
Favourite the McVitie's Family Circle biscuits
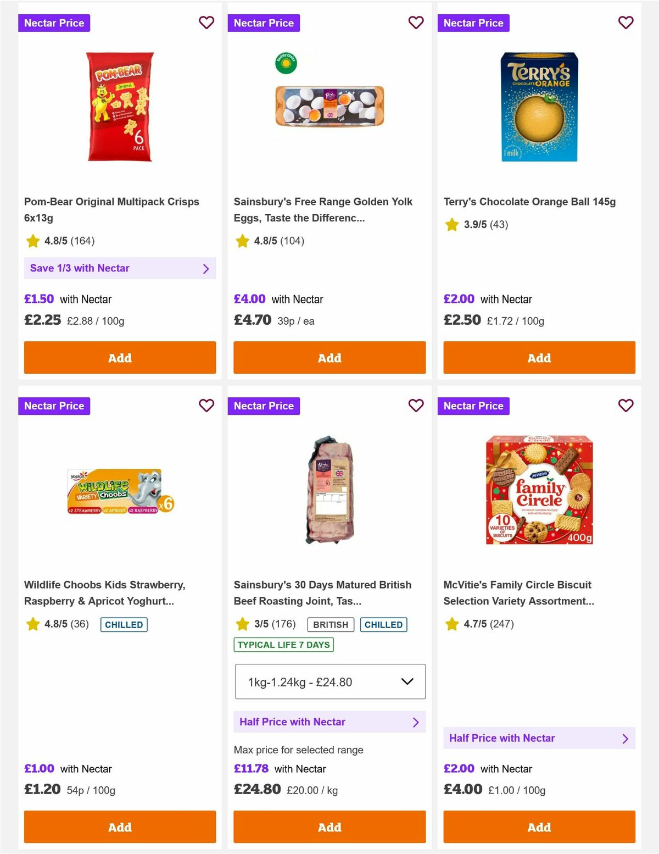pyautogui.click(x=626, y=406)
